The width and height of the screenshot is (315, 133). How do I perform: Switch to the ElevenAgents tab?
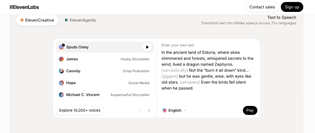pos(80,20)
